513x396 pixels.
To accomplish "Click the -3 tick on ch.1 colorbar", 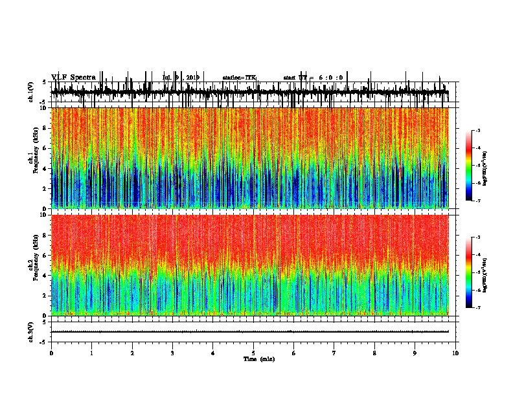I will coord(477,131).
